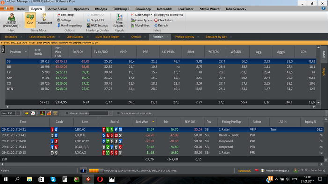Screen dimensions: 328x184
Task: Open Opponents ribbon tab
Action: click(x=81, y=9)
